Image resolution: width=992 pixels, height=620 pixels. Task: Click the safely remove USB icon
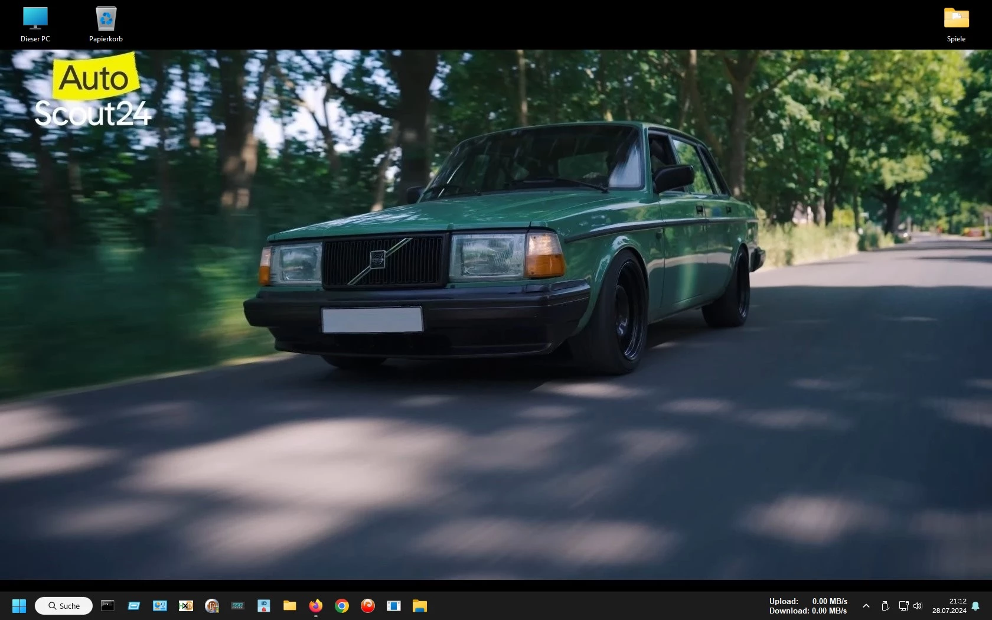885,606
